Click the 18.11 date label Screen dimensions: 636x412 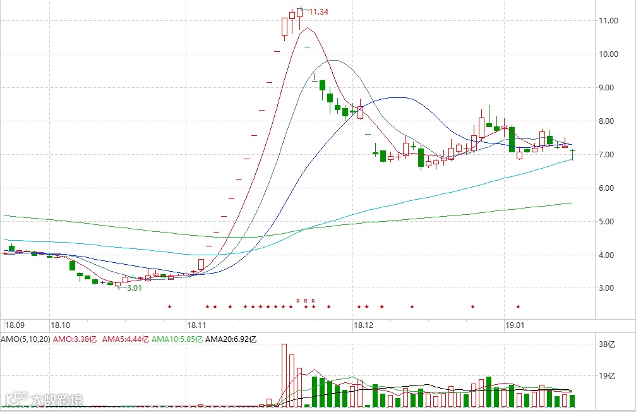(196, 325)
